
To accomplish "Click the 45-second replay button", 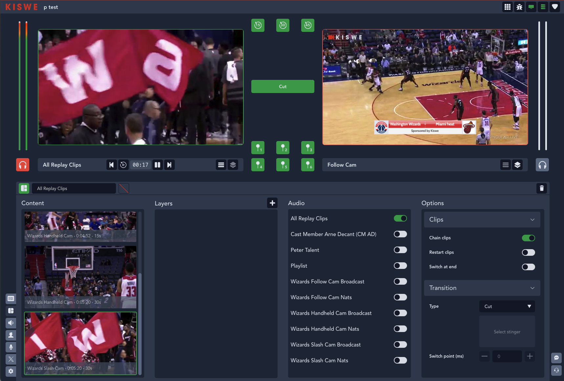I will [308, 25].
